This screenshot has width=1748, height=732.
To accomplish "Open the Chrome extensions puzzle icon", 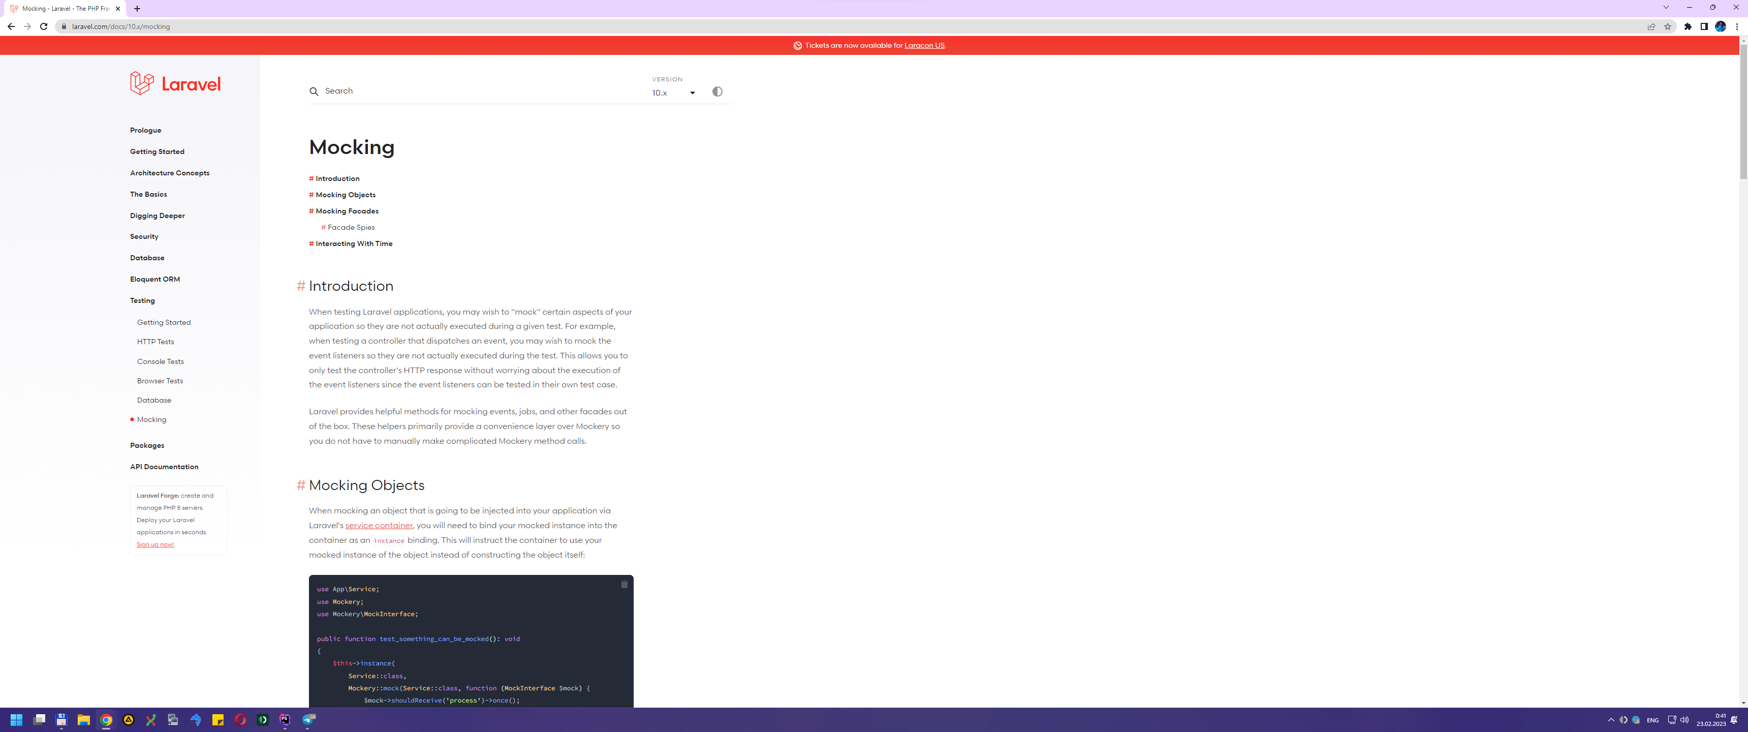I will [x=1688, y=26].
